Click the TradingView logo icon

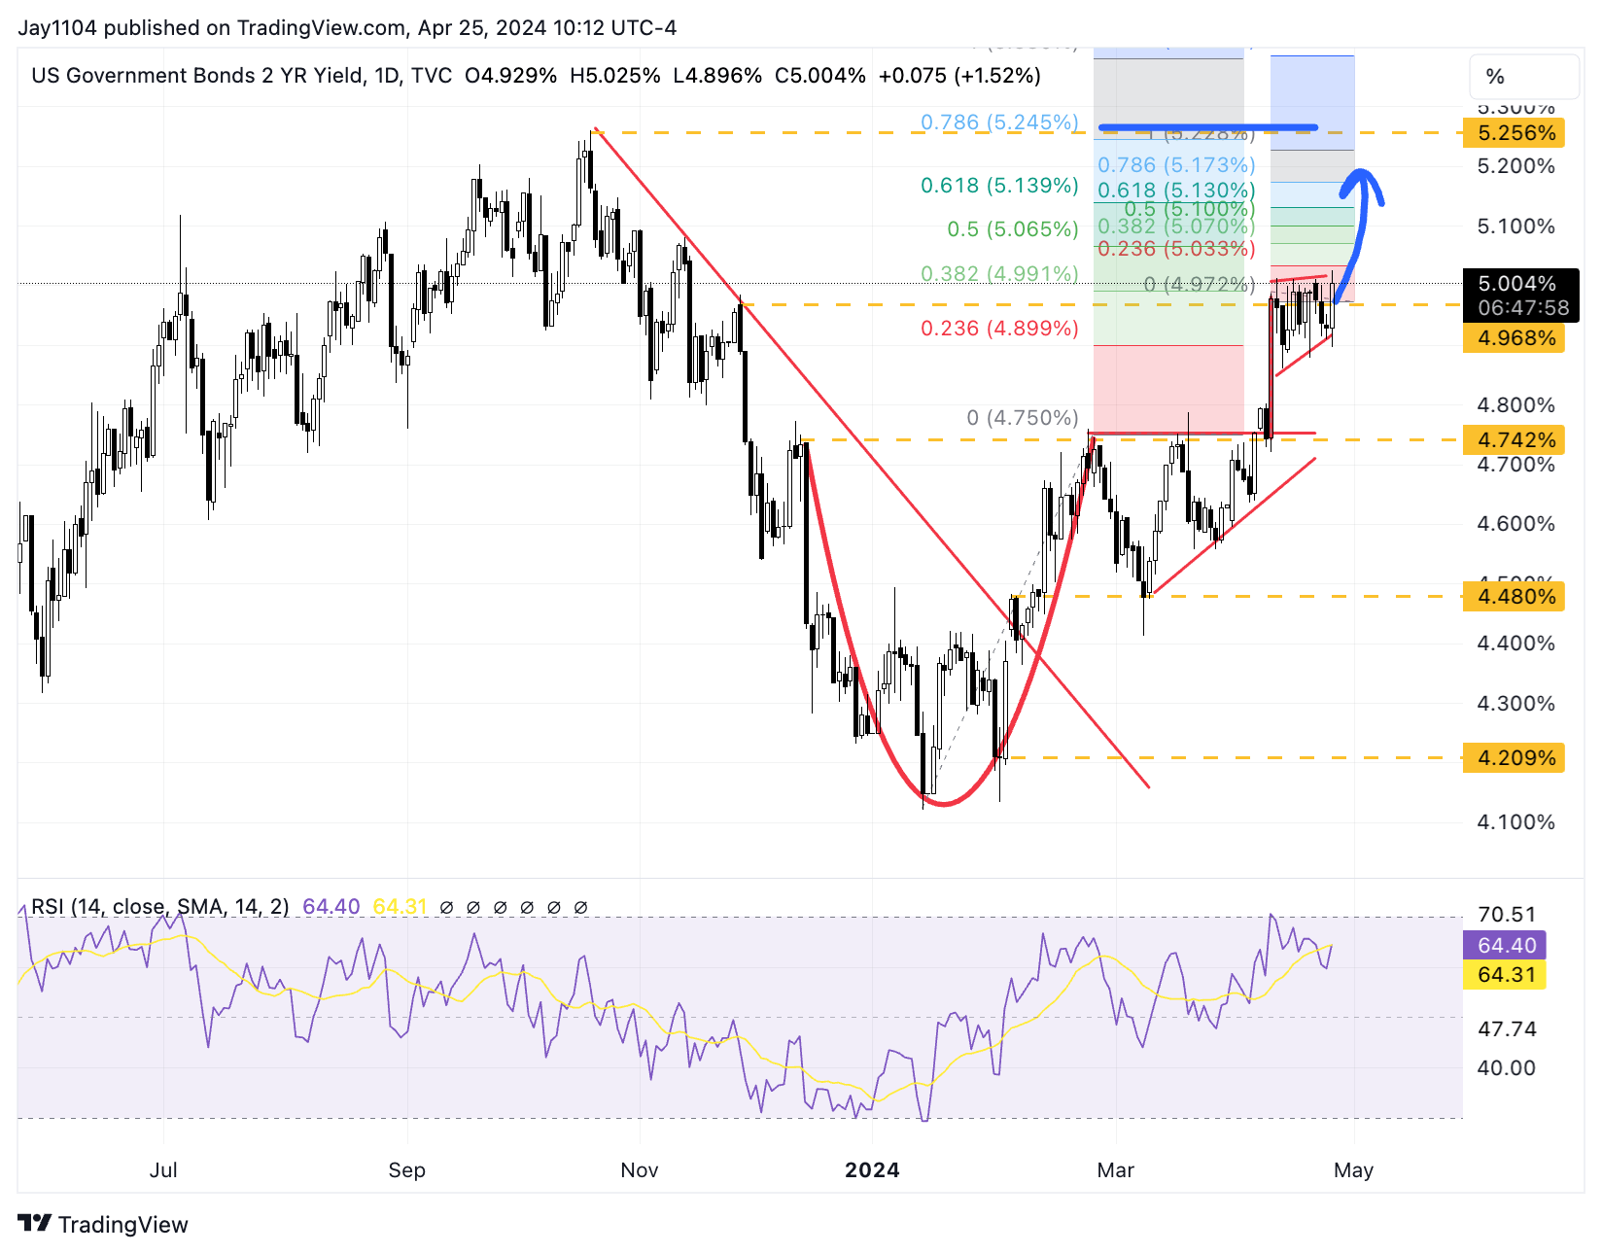point(34,1223)
